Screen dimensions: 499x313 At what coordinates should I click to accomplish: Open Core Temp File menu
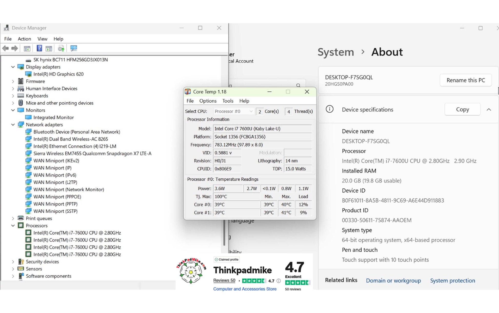pyautogui.click(x=190, y=101)
